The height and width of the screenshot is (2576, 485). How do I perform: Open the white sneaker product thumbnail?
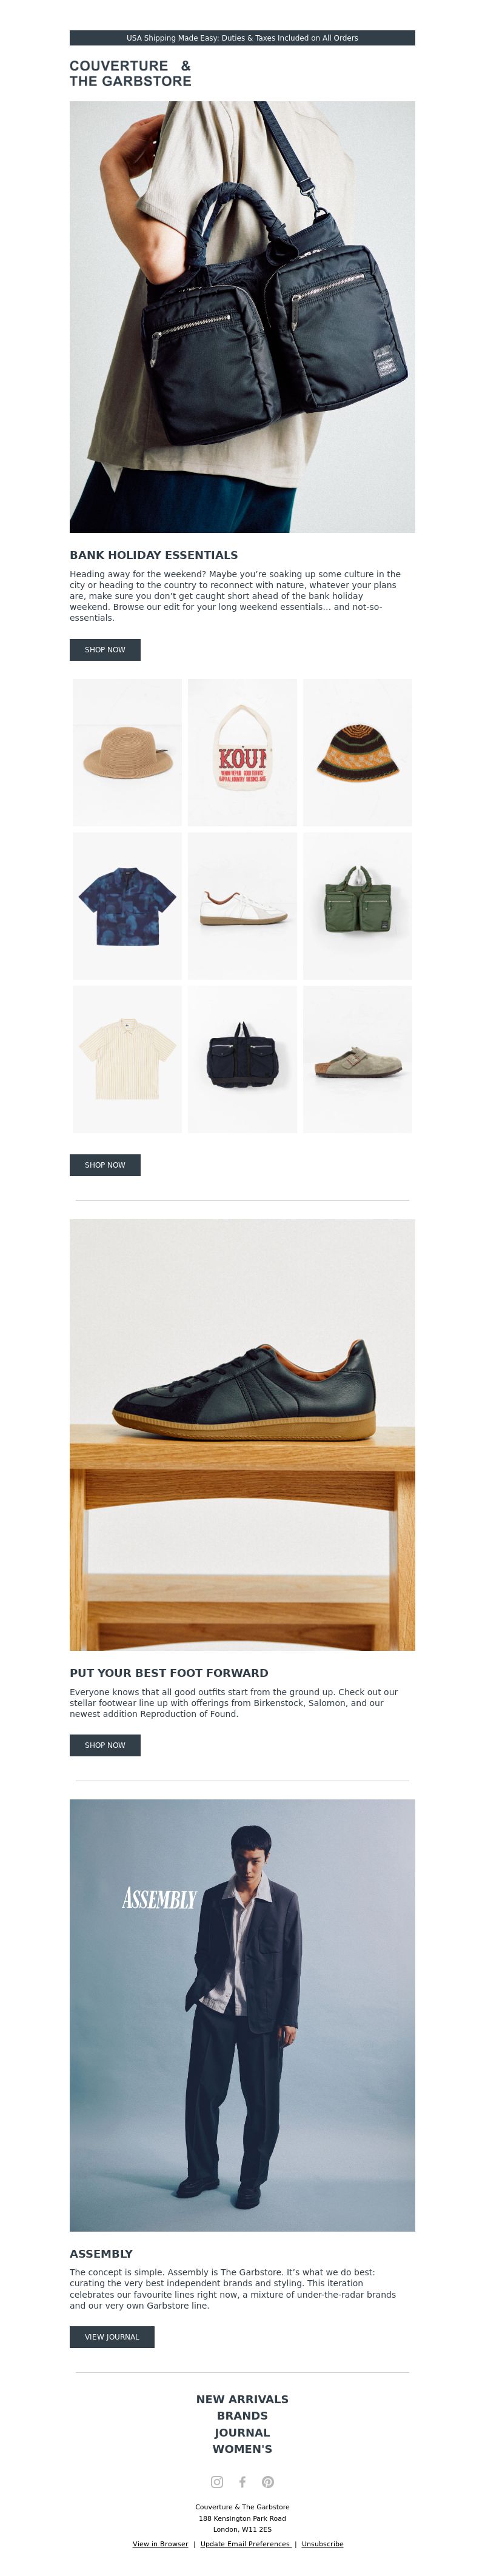tap(242, 906)
